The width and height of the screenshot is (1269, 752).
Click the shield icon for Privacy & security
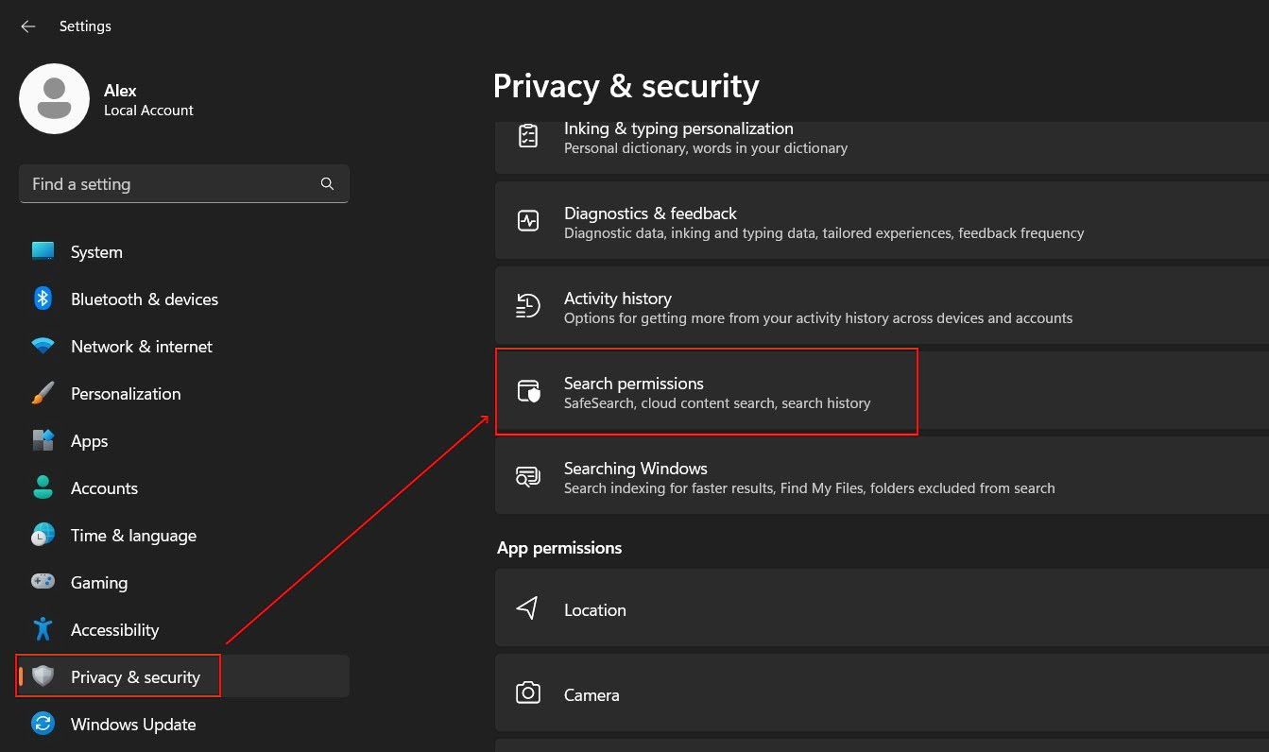[43, 676]
